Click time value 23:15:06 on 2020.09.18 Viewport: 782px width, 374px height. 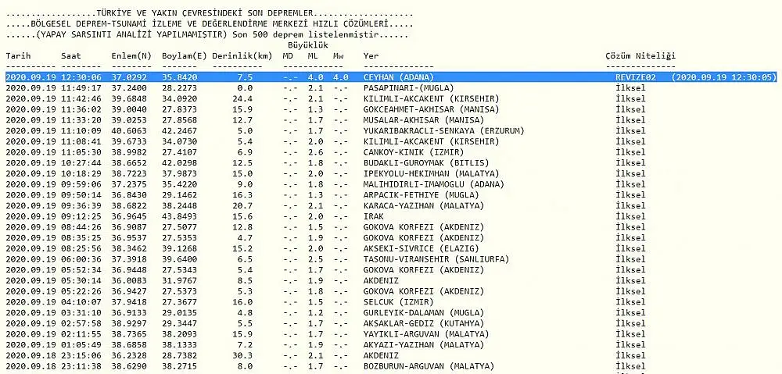(x=81, y=355)
